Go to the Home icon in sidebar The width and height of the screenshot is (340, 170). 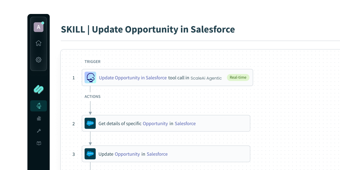[x=39, y=43]
